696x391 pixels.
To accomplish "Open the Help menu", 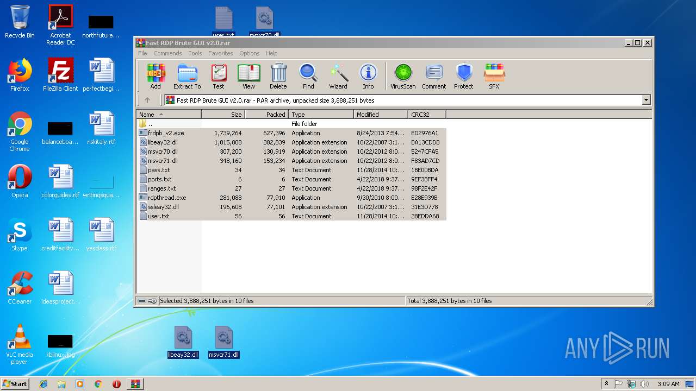I will (x=271, y=53).
